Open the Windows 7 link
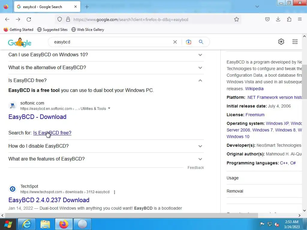The width and height of the screenshot is (307, 230). pyautogui.click(x=263, y=130)
